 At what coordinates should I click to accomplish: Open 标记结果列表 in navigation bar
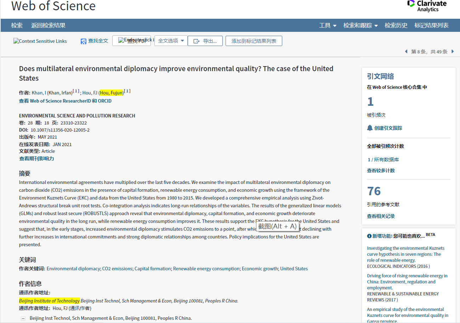coord(431,25)
